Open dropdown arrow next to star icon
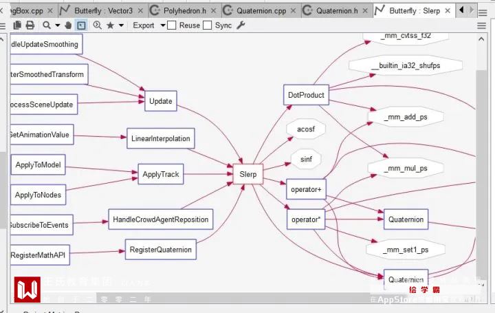 tap(121, 25)
